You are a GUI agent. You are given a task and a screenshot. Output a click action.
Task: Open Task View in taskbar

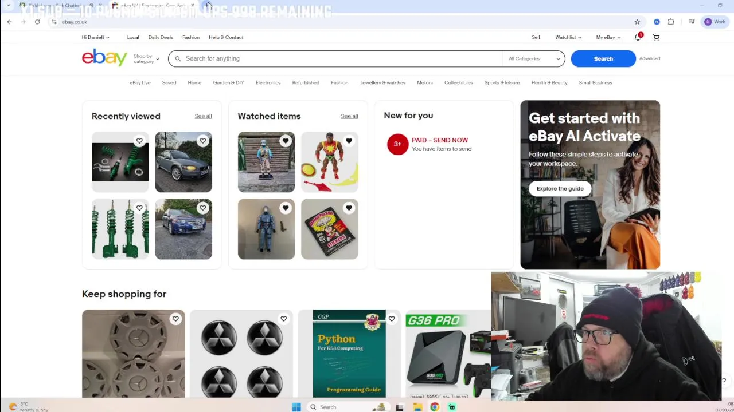point(400,407)
